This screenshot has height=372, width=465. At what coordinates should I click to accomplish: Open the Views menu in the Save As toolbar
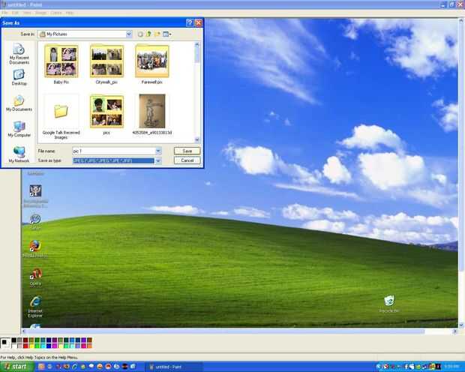coord(167,34)
